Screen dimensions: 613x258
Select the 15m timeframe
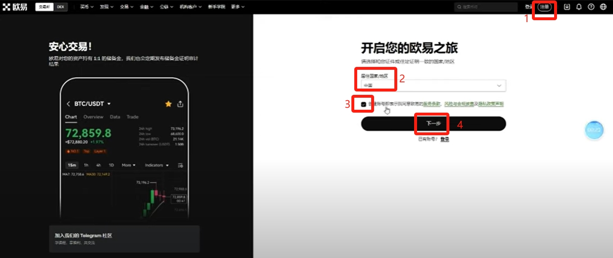coord(72,165)
